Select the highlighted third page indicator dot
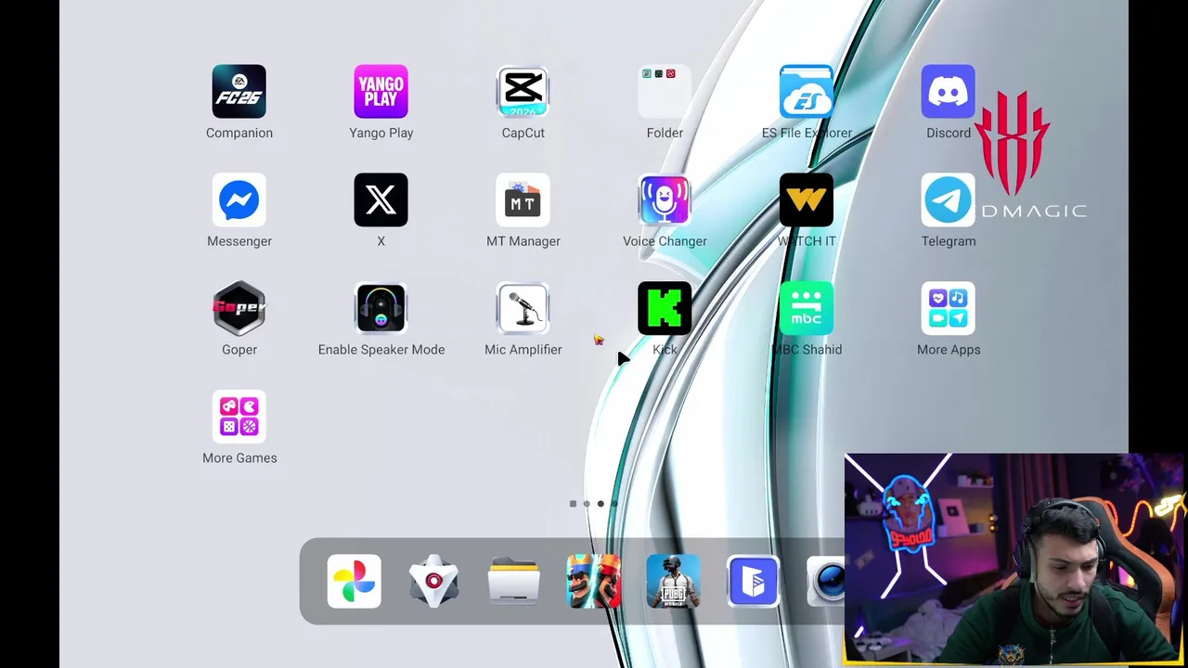This screenshot has height=668, width=1188. coord(600,504)
